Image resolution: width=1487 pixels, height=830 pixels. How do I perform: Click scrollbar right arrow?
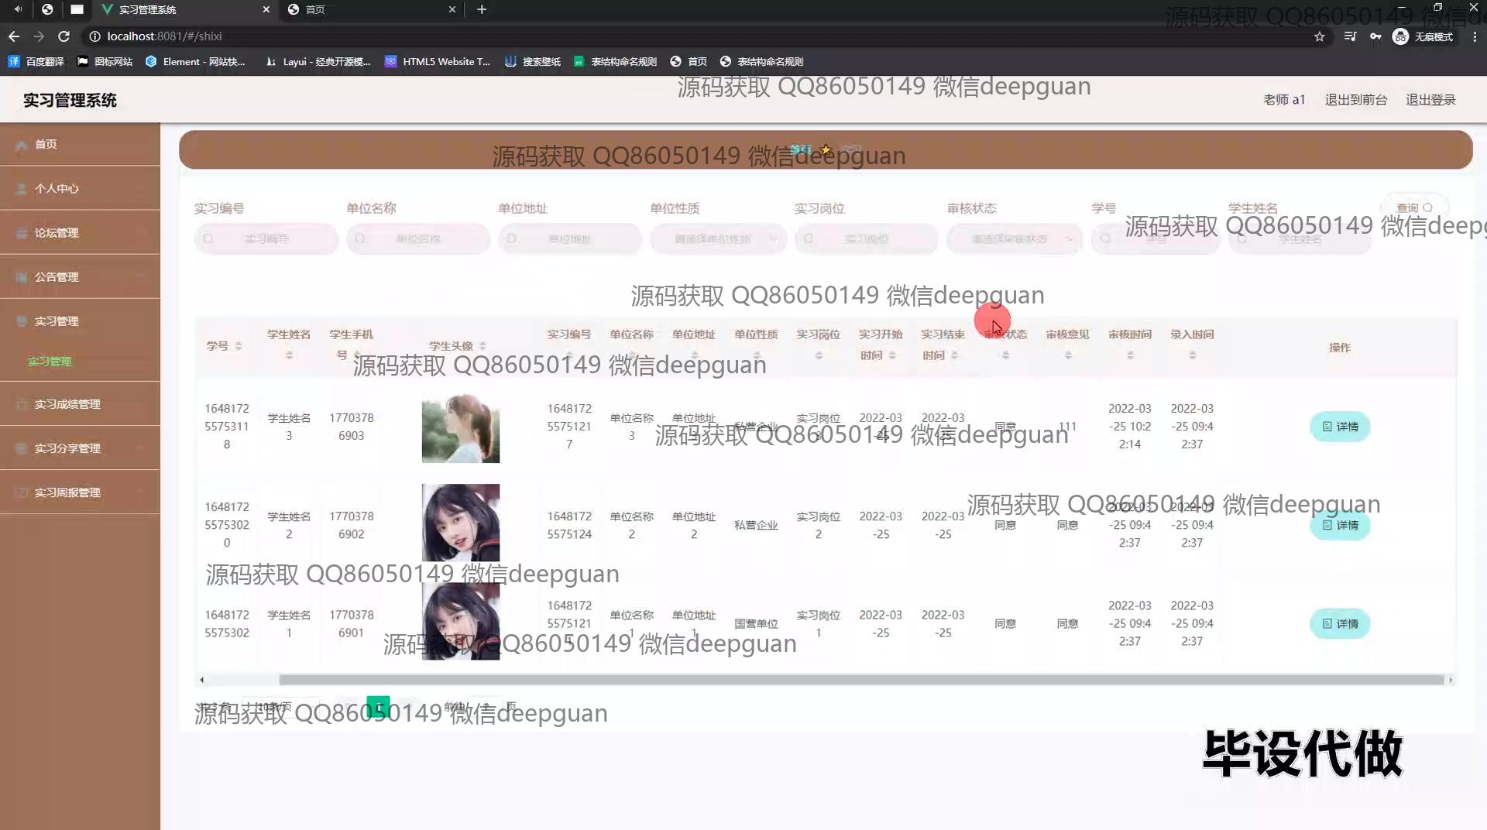click(1451, 680)
